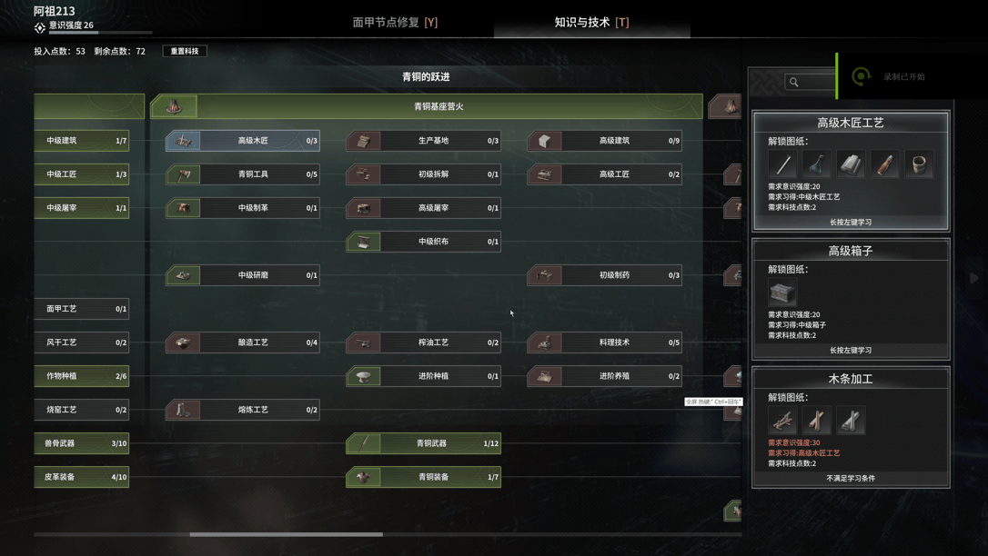Viewport: 988px width, 556px height.
Task: Click the bucket blueprint in 高级木匠工艺
Action: pos(919,164)
